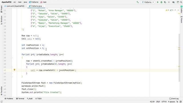Open the Event Log
The height and width of the screenshot is (103, 183).
click(x=174, y=98)
